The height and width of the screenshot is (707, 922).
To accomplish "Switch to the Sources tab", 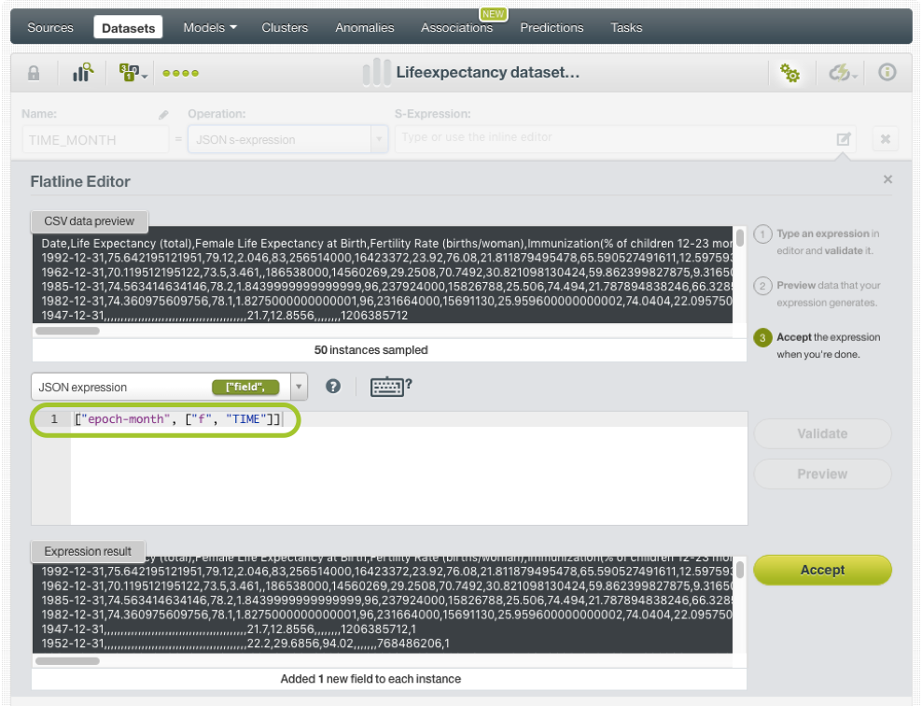I will point(50,27).
